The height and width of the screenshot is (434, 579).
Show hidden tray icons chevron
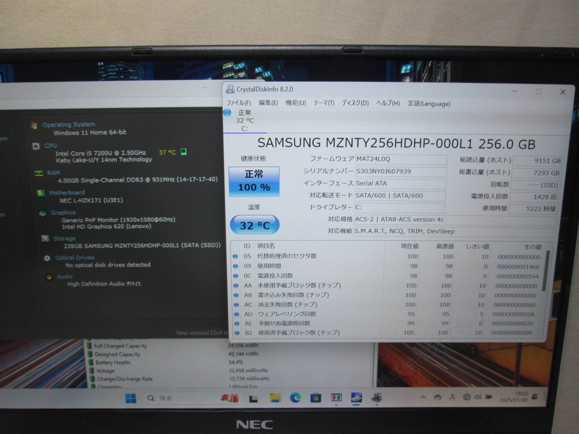[423, 397]
